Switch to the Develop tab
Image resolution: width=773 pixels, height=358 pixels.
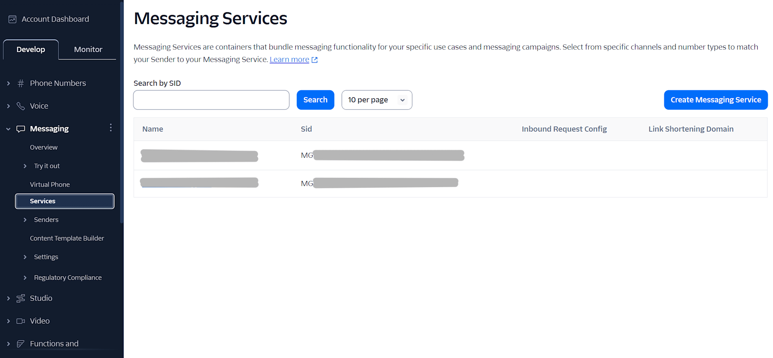tap(31, 49)
